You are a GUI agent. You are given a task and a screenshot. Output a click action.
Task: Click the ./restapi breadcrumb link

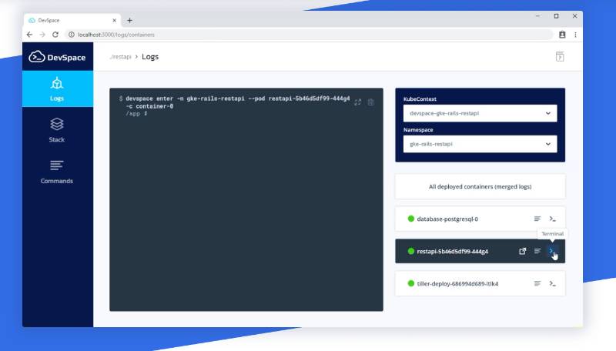point(120,57)
